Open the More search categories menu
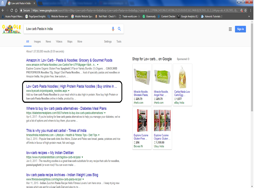Viewport: 254px width, 188px height. coord(80,42)
